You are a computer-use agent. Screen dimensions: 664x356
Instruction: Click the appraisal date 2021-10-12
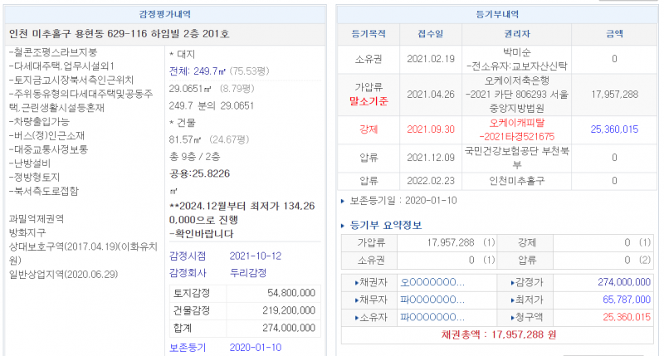256,255
